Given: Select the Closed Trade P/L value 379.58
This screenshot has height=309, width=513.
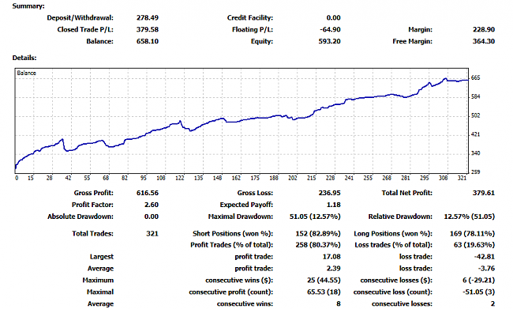Looking at the screenshot, I should [148, 29].
